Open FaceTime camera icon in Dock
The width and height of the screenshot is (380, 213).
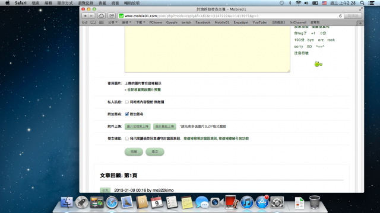click(x=216, y=202)
